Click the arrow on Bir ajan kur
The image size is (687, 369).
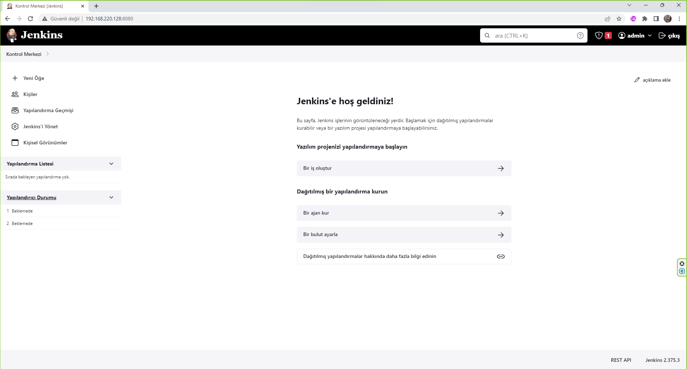point(501,213)
